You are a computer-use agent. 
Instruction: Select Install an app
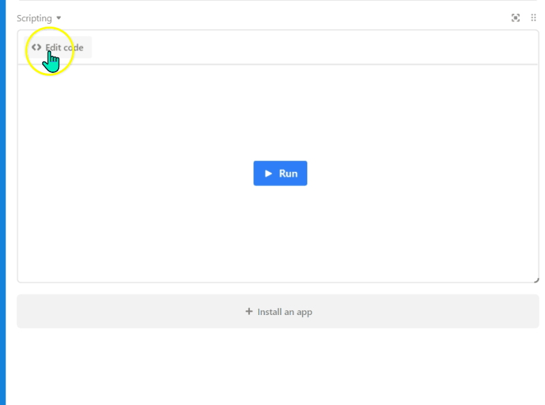point(278,312)
